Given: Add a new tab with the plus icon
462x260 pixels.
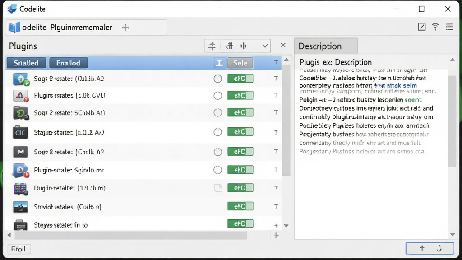Looking at the screenshot, I should coord(125,28).
